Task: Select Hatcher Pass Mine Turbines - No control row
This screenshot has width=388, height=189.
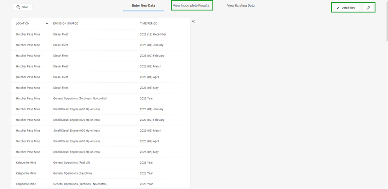Action: pos(101,99)
